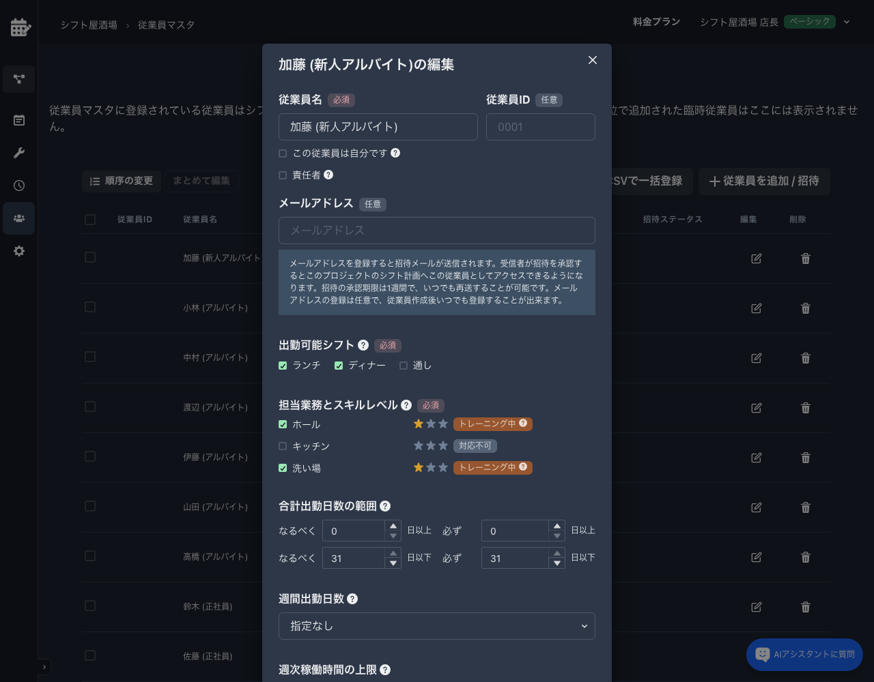Expand the collapsed sidebar arrow
The image size is (874, 682).
pyautogui.click(x=44, y=667)
